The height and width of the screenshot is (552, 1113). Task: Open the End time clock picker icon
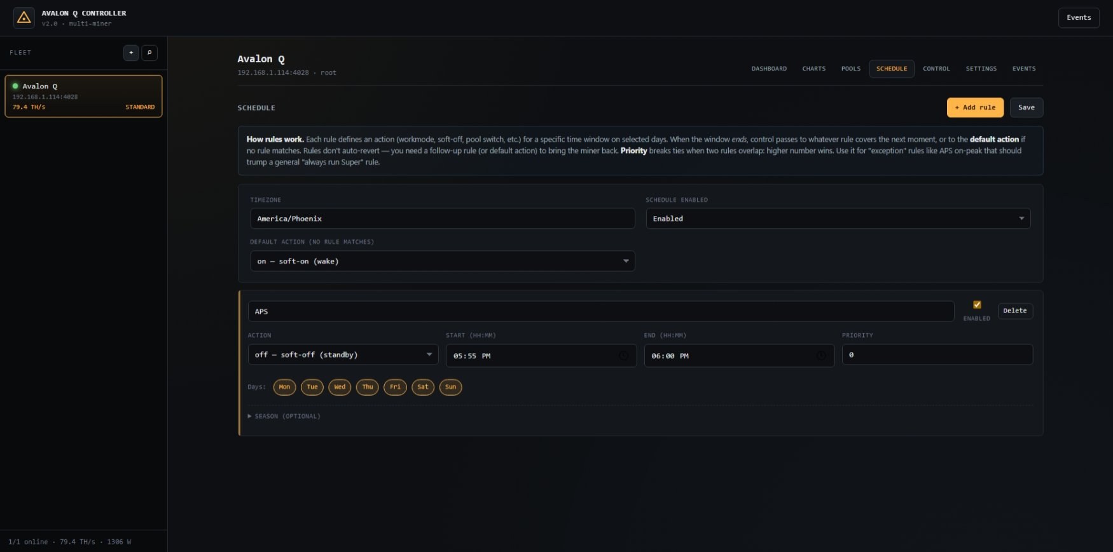click(821, 356)
